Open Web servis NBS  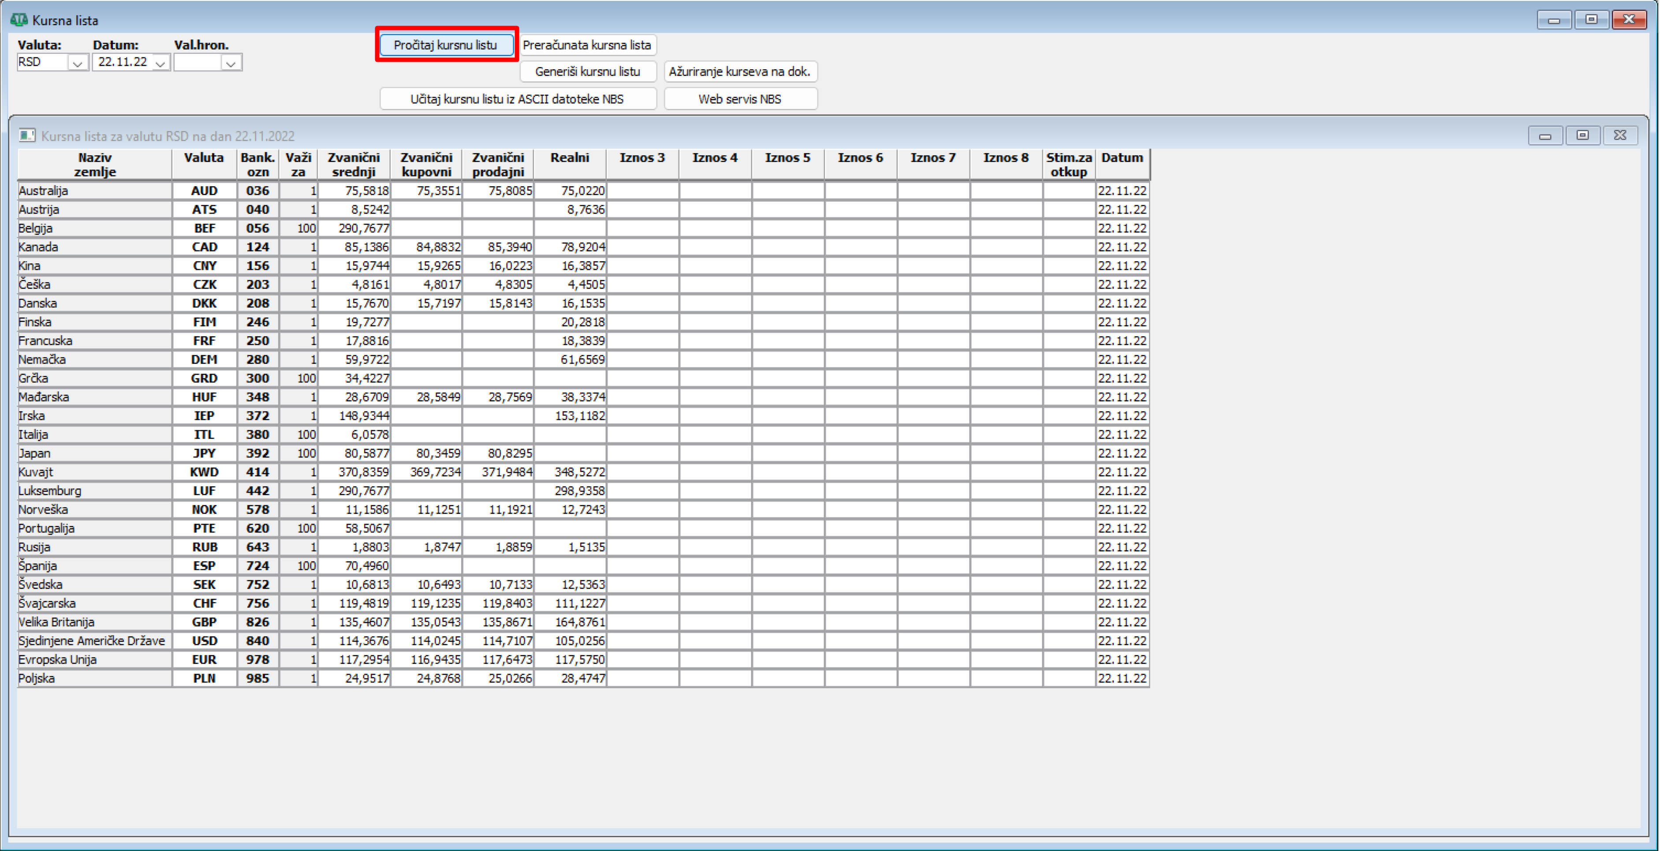pos(740,99)
